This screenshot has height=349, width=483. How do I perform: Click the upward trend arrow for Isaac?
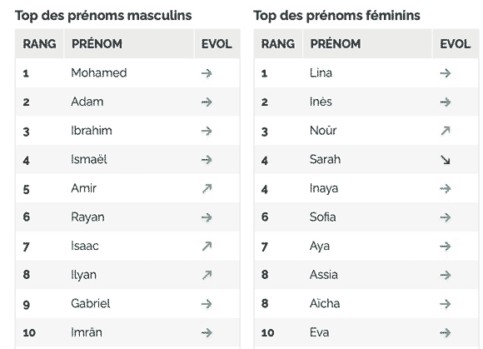point(207,246)
